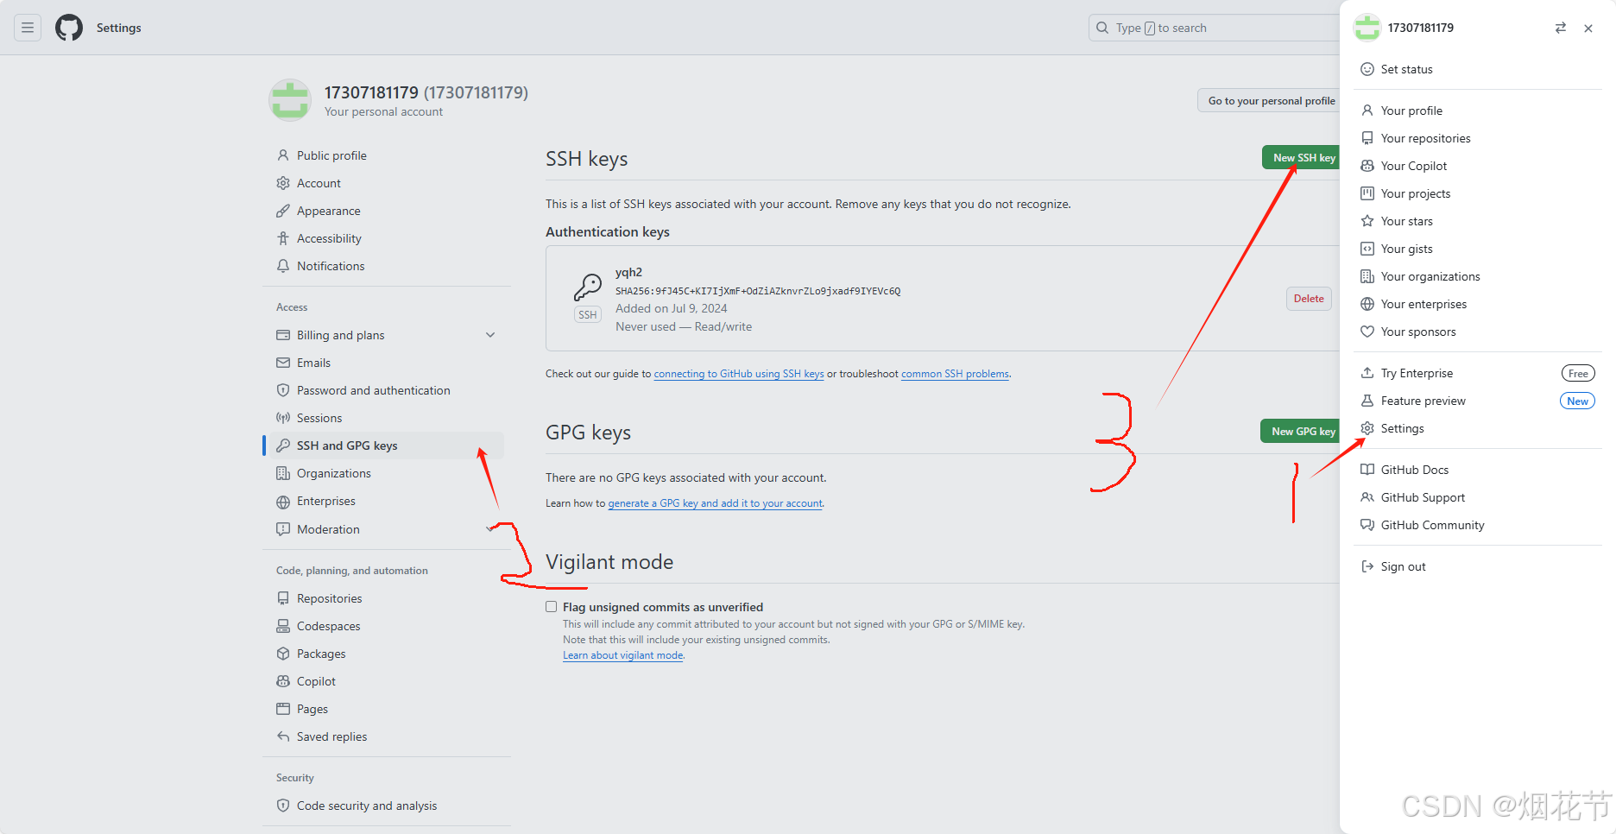This screenshot has height=834, width=1616.
Task: Click the Your repositories repo icon
Action: (1367, 138)
